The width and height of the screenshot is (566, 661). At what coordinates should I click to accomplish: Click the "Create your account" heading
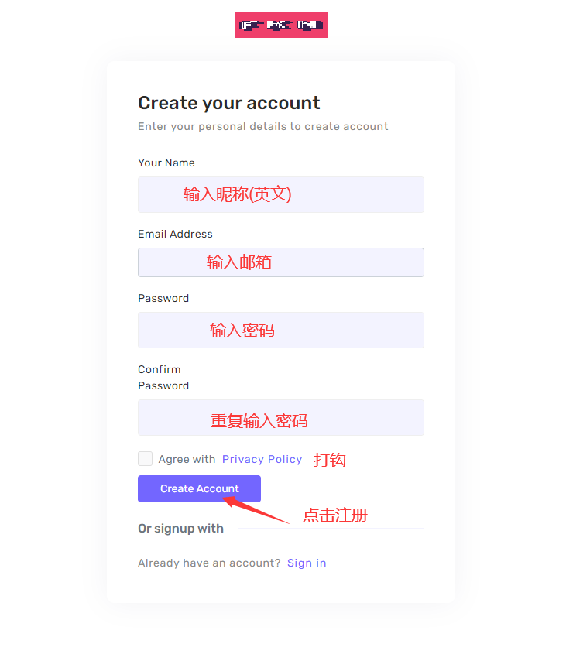(x=228, y=103)
